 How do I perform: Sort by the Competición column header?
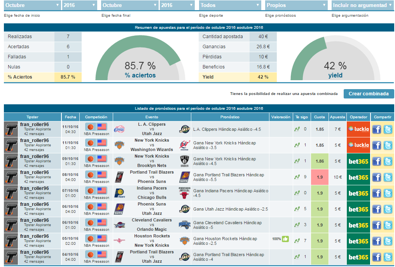pos(96,117)
